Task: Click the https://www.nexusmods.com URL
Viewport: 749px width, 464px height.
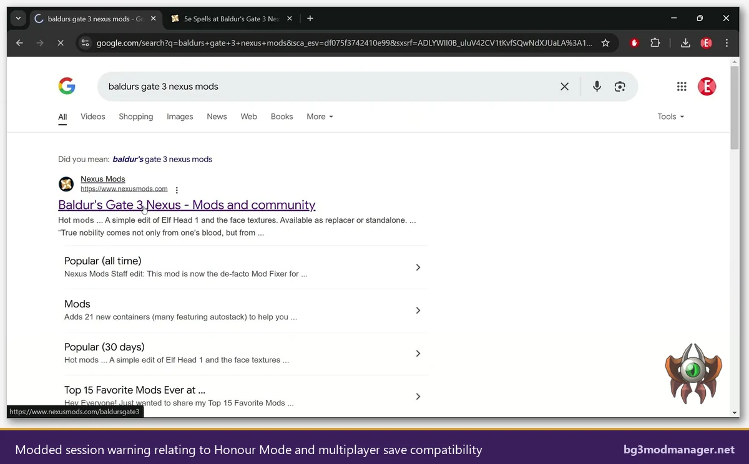Action: point(124,189)
